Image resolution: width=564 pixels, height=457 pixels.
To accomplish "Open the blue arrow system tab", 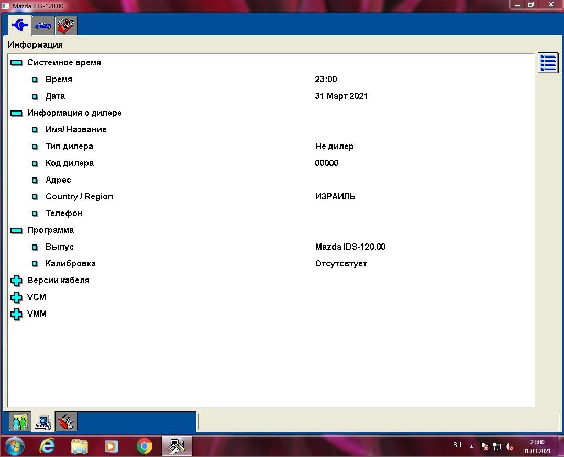I will click(x=20, y=25).
